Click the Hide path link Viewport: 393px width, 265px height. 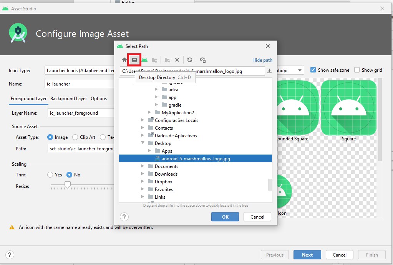(262, 60)
